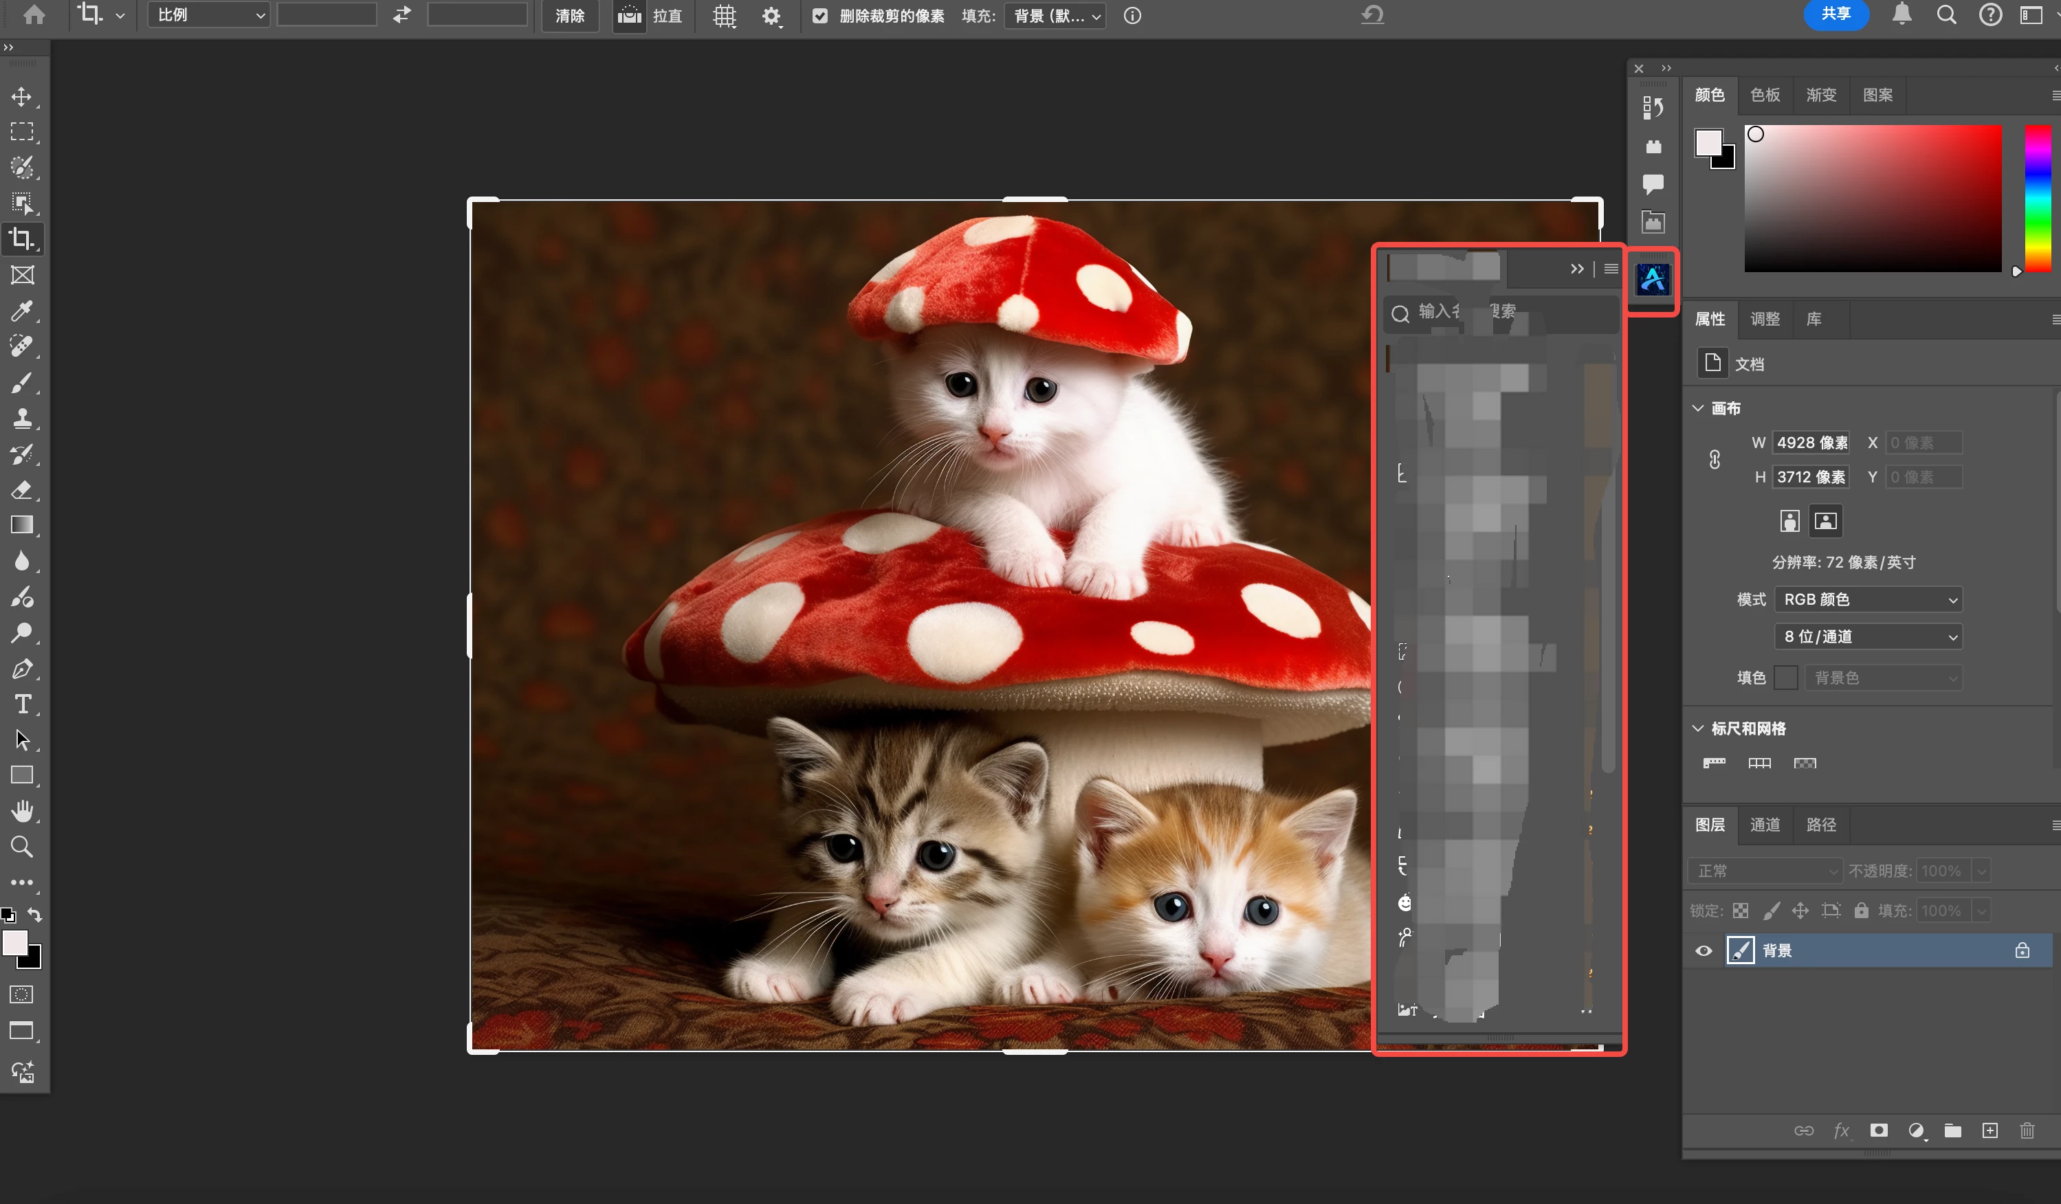Open the RGB 颜色 mode dropdown

[1868, 599]
